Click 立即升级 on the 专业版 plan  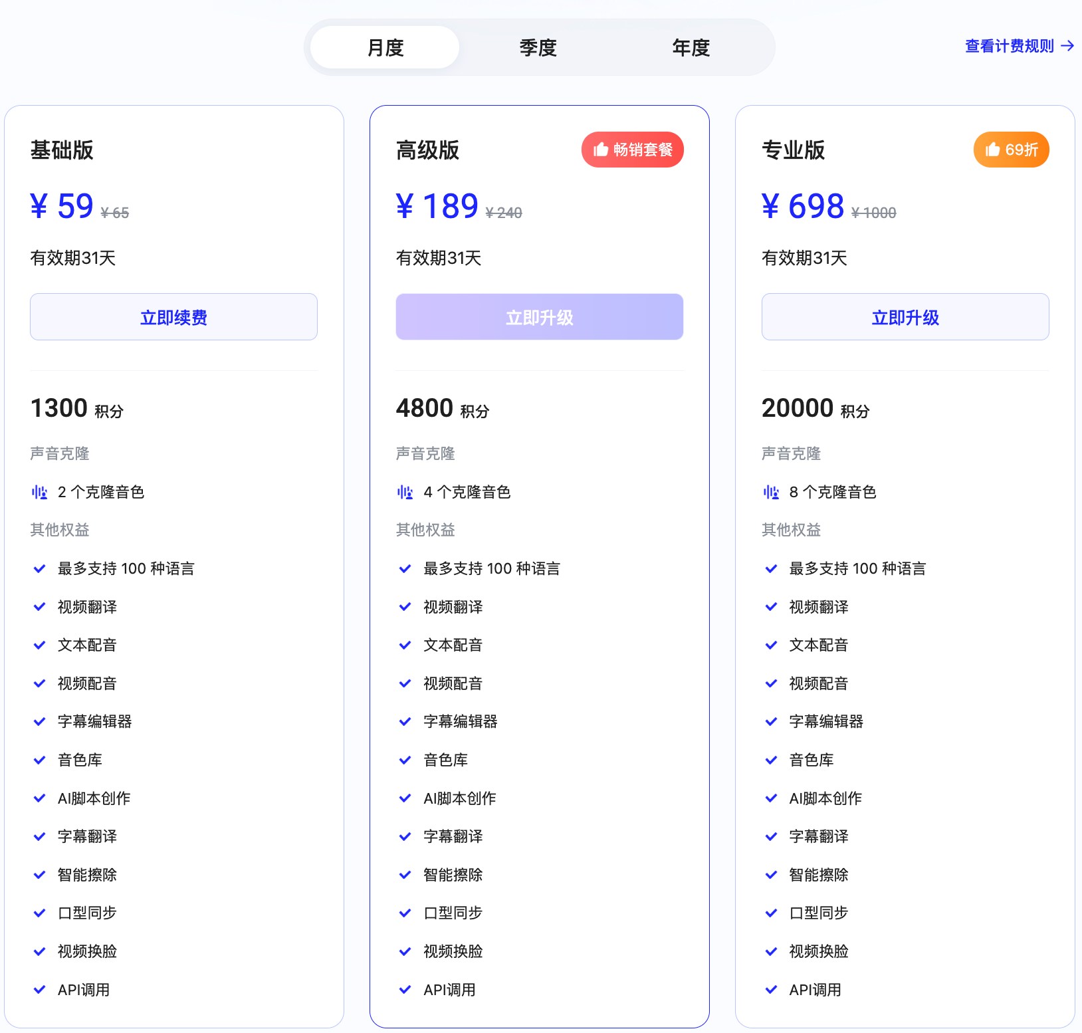[x=905, y=317]
